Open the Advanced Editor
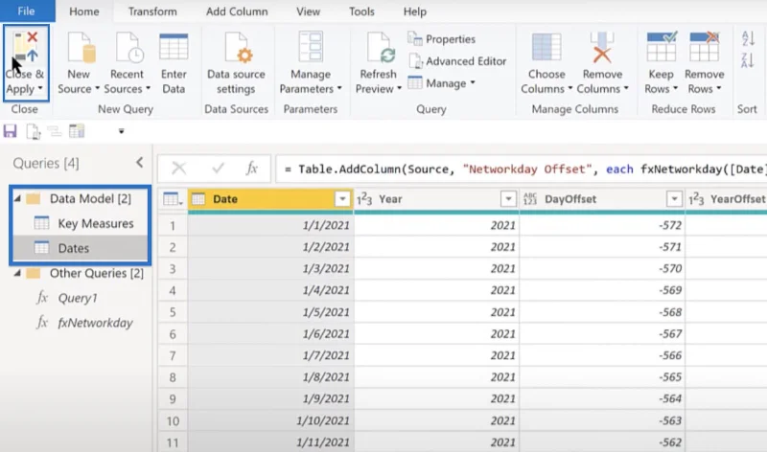Image resolution: width=767 pixels, height=452 pixels. coord(457,61)
